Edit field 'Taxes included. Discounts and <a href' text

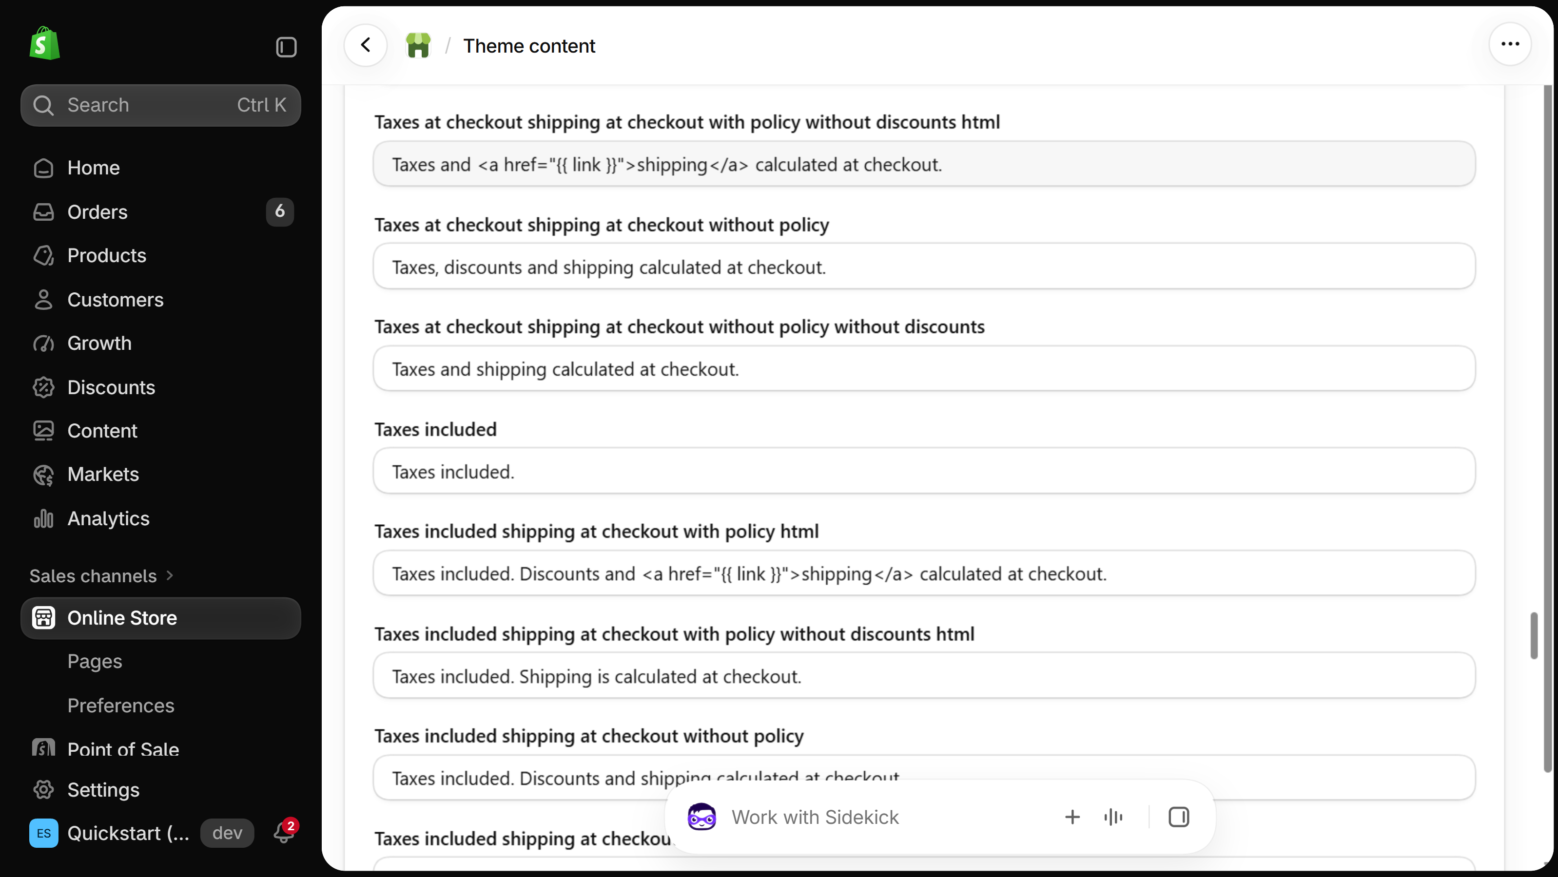(924, 573)
